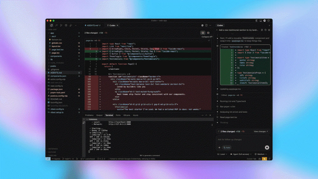
Task: Click the View changes link
Action: click(x=261, y=131)
